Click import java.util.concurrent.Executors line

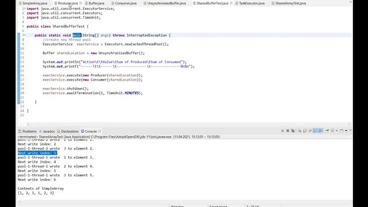pos(64,13)
